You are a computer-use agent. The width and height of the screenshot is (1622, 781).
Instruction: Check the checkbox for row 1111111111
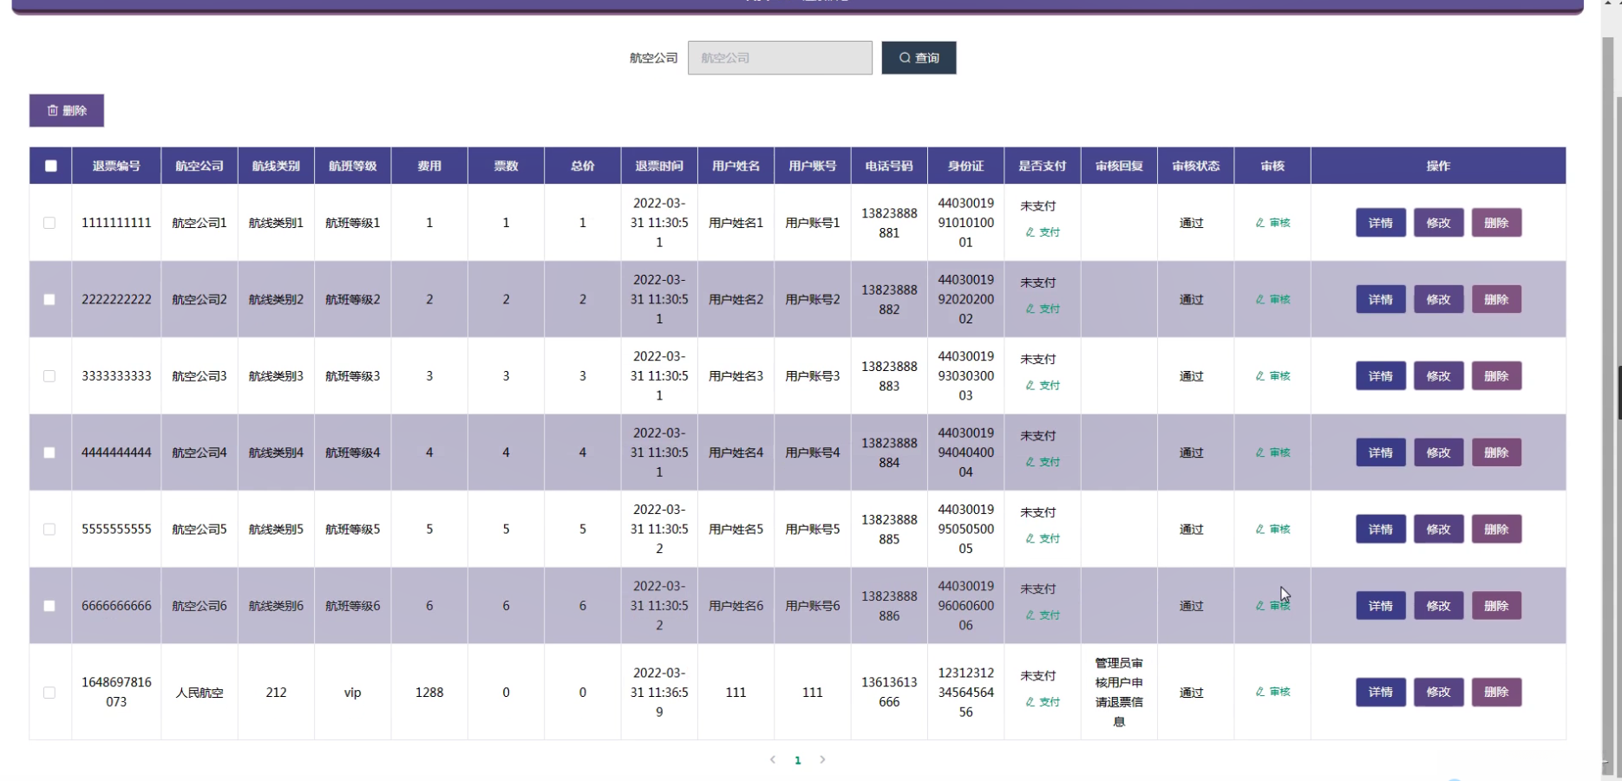(49, 223)
